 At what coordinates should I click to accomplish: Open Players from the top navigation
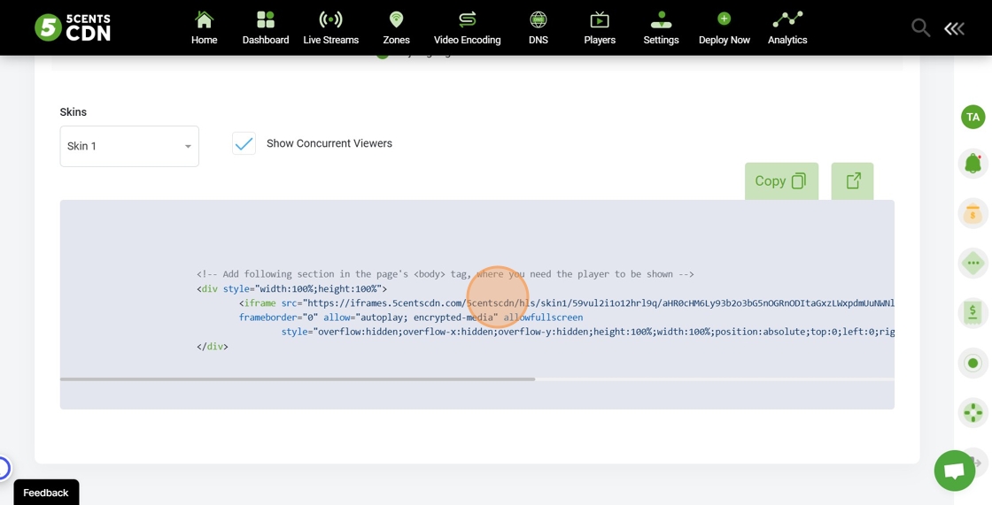pos(600,27)
